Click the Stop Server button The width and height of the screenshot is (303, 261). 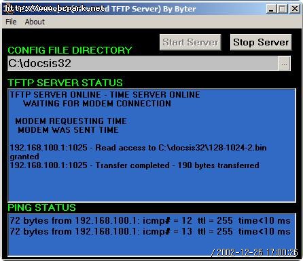click(261, 42)
